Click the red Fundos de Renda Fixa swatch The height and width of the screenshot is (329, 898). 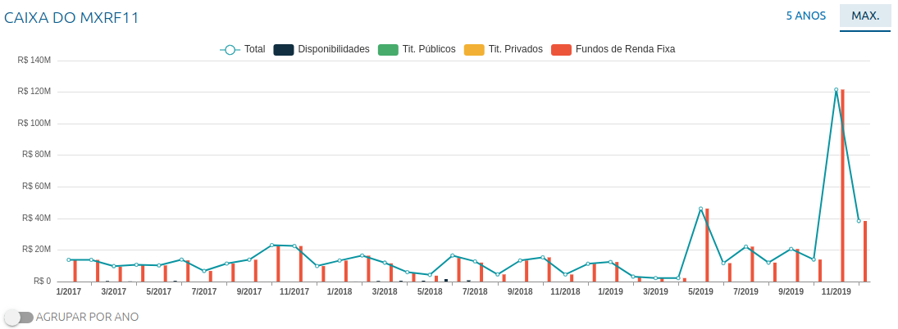561,50
